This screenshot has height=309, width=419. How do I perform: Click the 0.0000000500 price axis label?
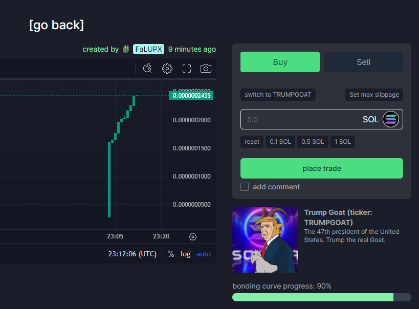(x=192, y=204)
